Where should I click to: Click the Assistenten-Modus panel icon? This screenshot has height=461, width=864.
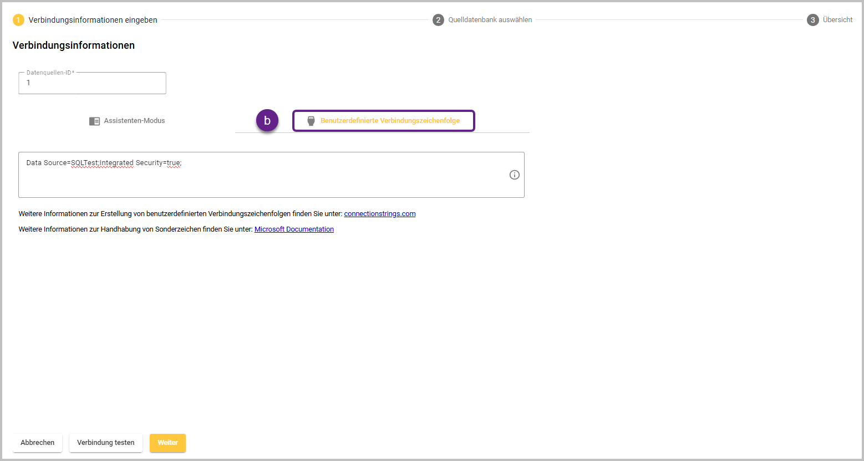click(94, 121)
